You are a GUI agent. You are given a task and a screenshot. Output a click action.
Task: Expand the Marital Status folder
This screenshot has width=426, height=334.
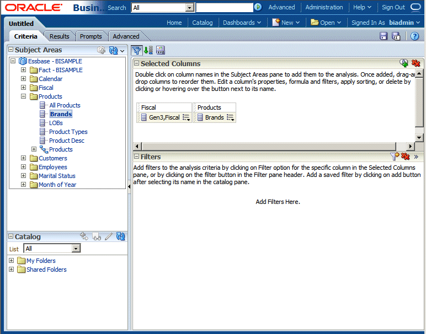pos(24,176)
